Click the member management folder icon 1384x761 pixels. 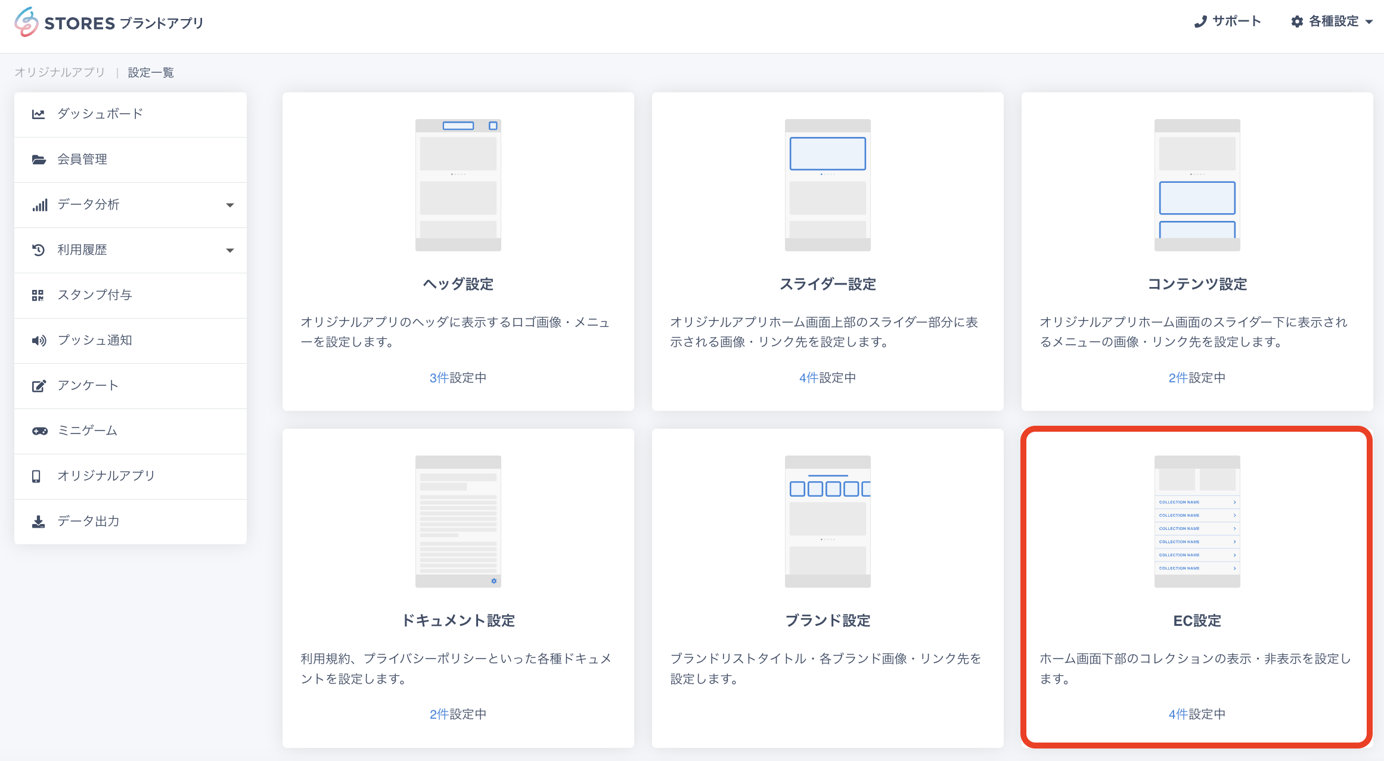coord(39,160)
